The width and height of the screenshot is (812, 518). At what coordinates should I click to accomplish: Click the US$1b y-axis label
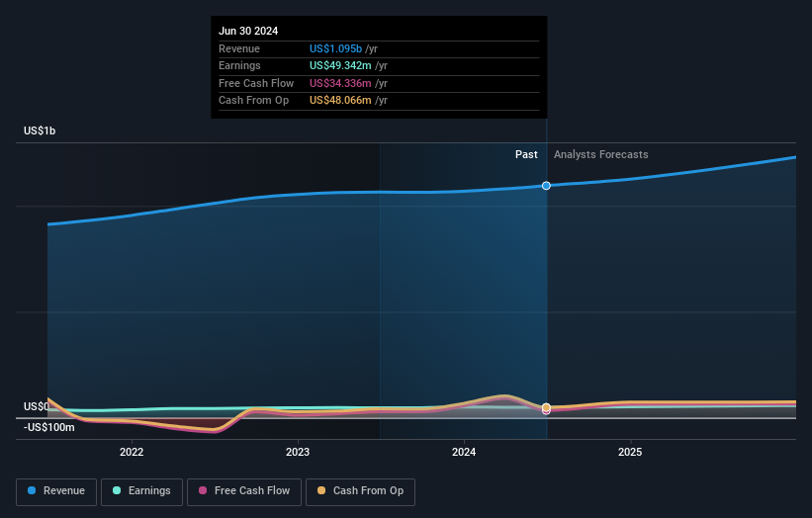click(x=40, y=130)
